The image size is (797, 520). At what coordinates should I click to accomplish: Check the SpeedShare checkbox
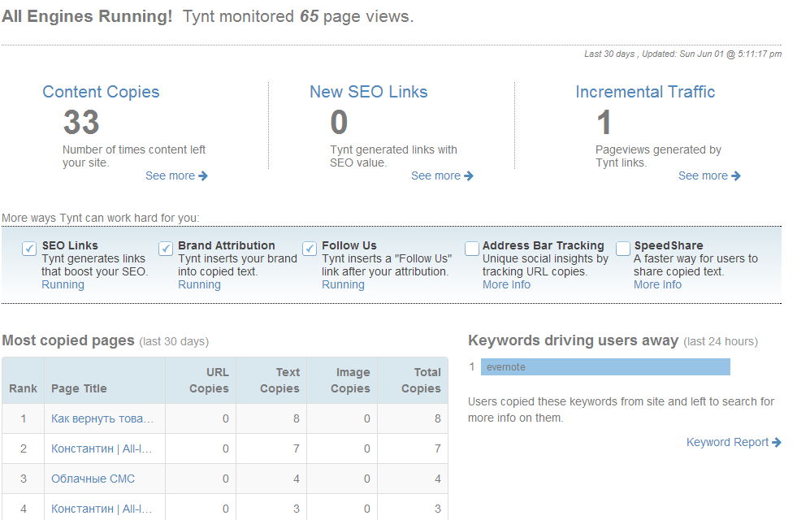pos(623,249)
